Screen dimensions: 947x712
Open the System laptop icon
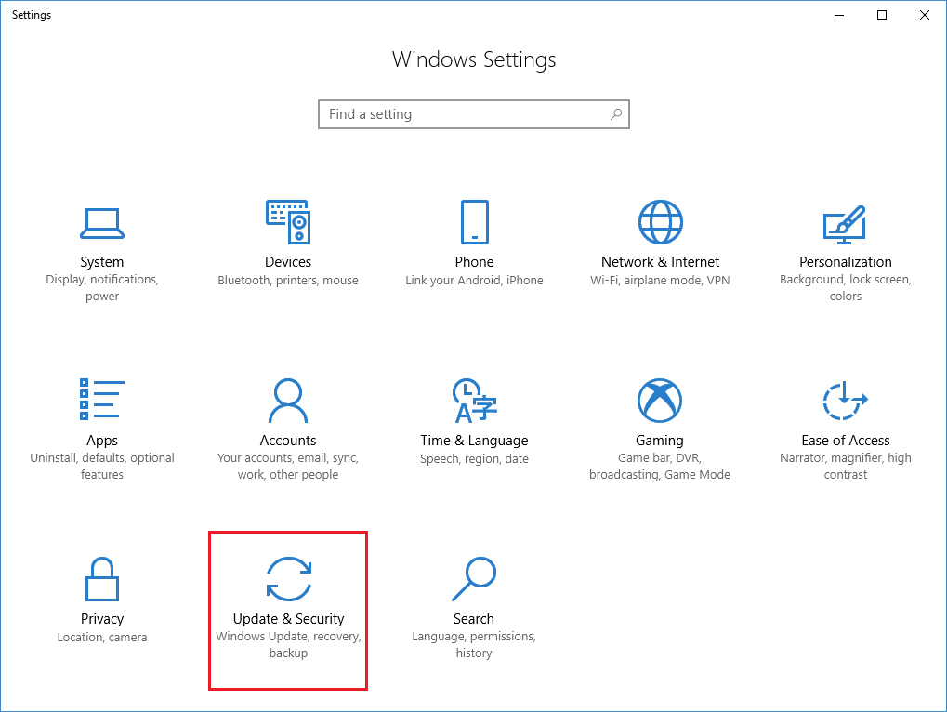point(102,223)
